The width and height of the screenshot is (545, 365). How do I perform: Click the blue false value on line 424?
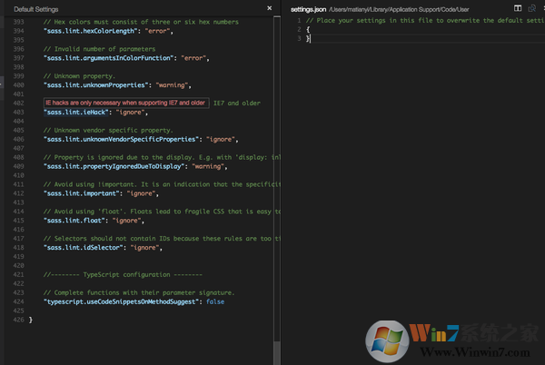point(215,301)
